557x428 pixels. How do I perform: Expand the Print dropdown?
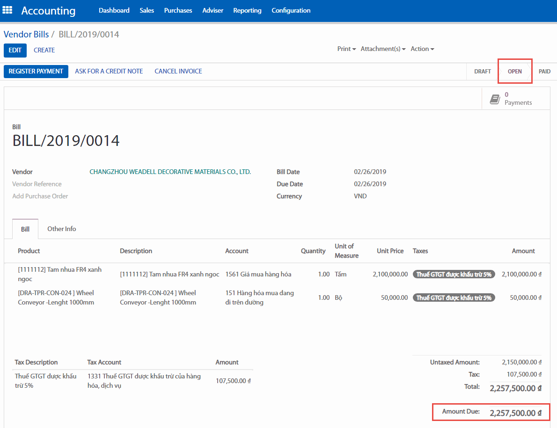(346, 49)
